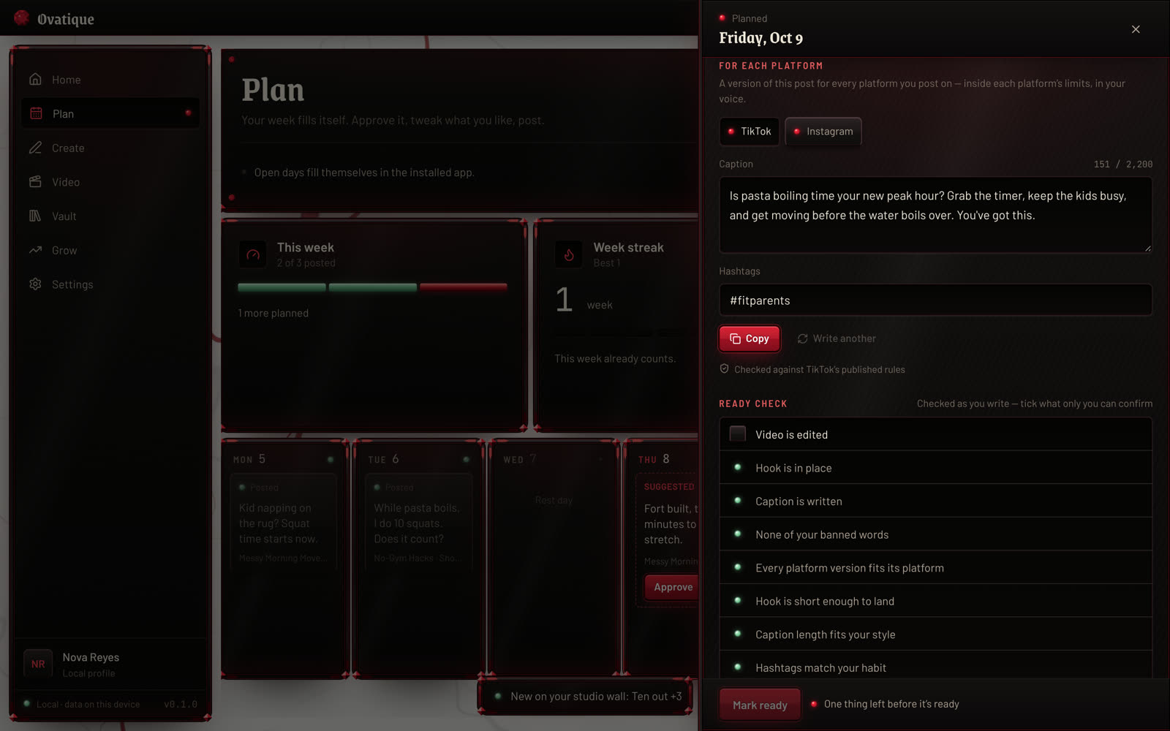This screenshot has height=731, width=1170.
Task: Open the Video clapper icon
Action: point(35,181)
